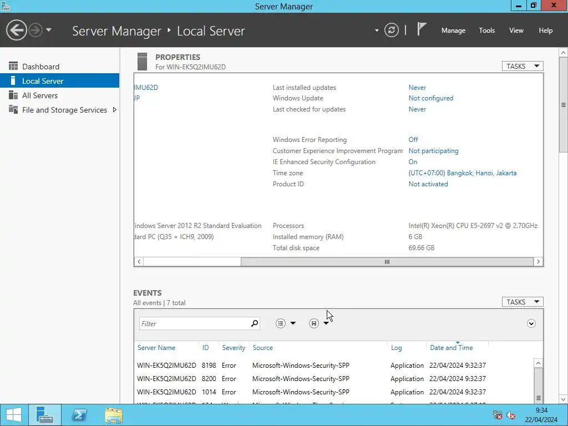Click the save query disk icon
The width and height of the screenshot is (568, 426).
click(314, 323)
